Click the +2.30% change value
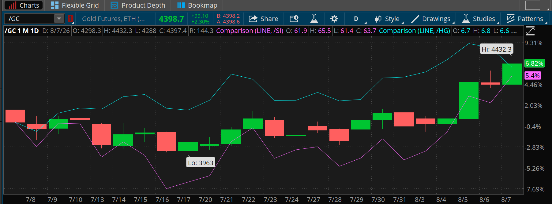552x204 pixels. pos(200,22)
